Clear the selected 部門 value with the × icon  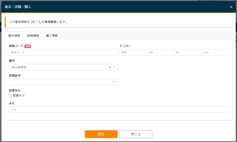110,67
